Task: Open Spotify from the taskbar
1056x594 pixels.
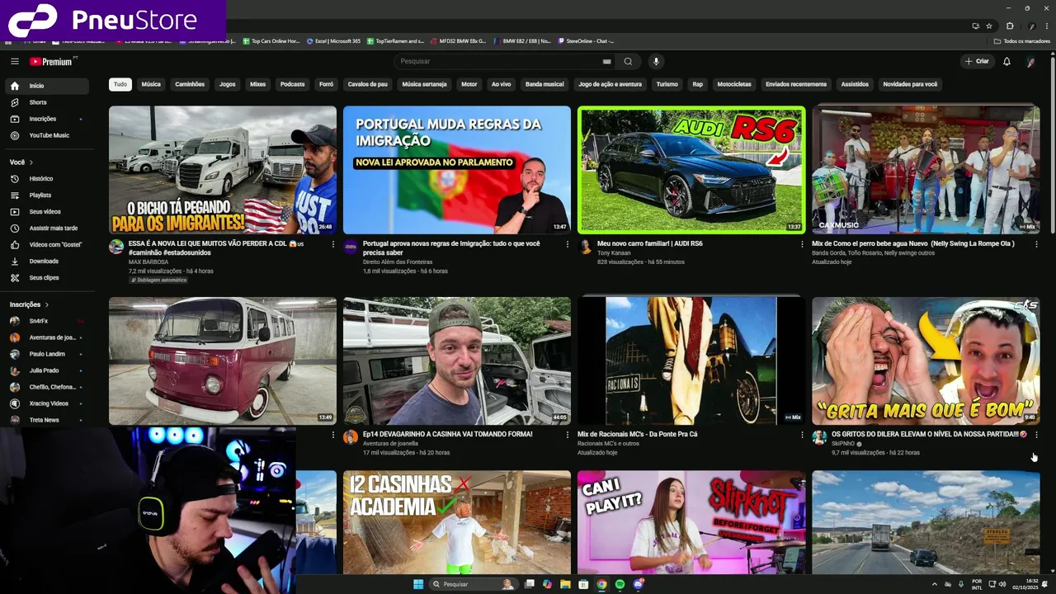Action: (x=620, y=584)
